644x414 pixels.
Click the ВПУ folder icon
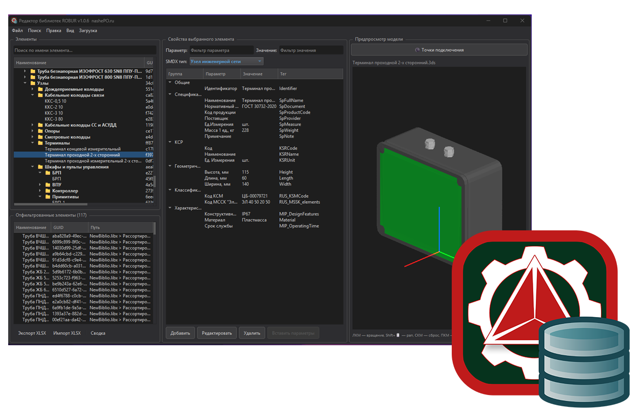(x=48, y=185)
